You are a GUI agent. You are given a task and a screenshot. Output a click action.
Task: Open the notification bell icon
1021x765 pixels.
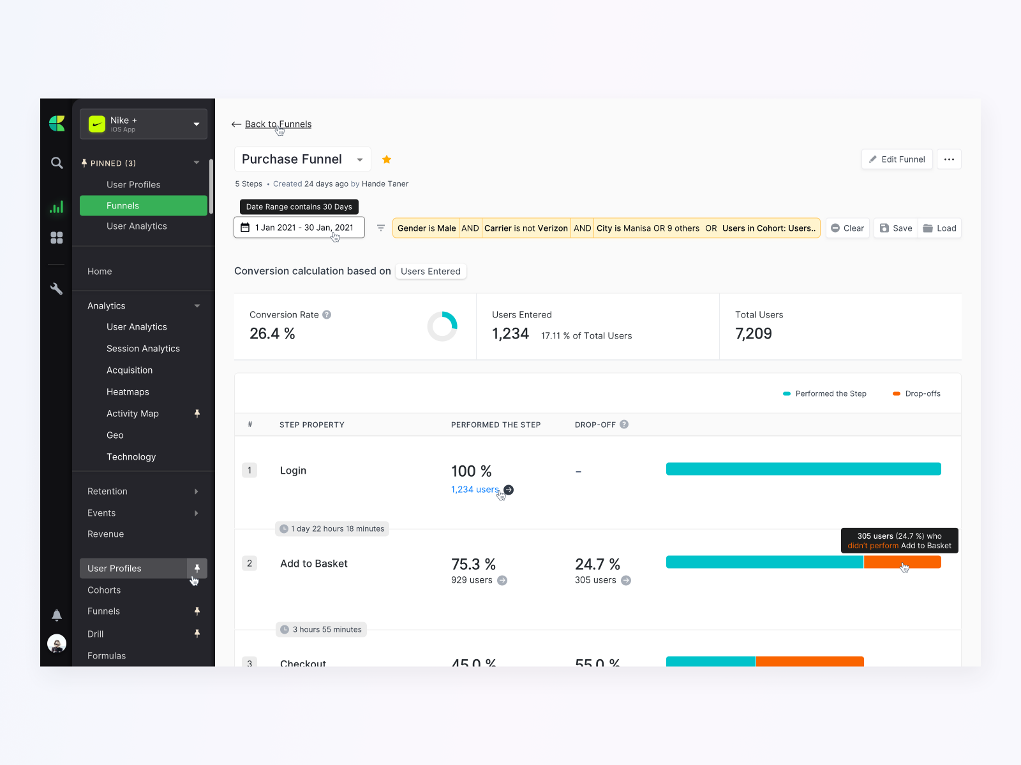click(56, 615)
